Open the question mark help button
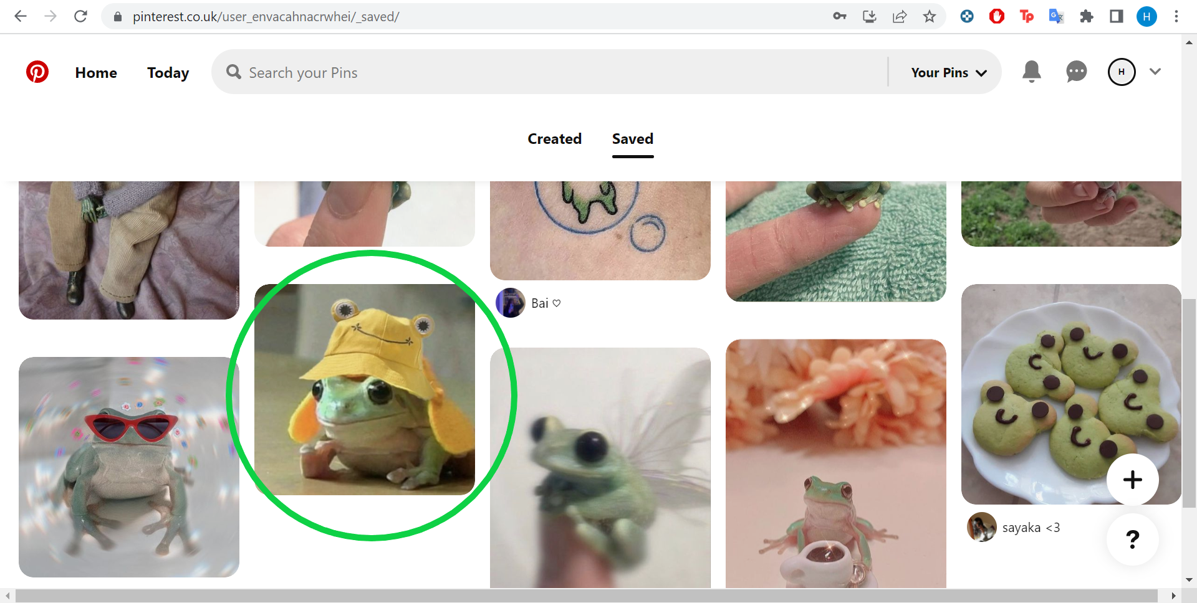1197x603 pixels. pyautogui.click(x=1132, y=539)
